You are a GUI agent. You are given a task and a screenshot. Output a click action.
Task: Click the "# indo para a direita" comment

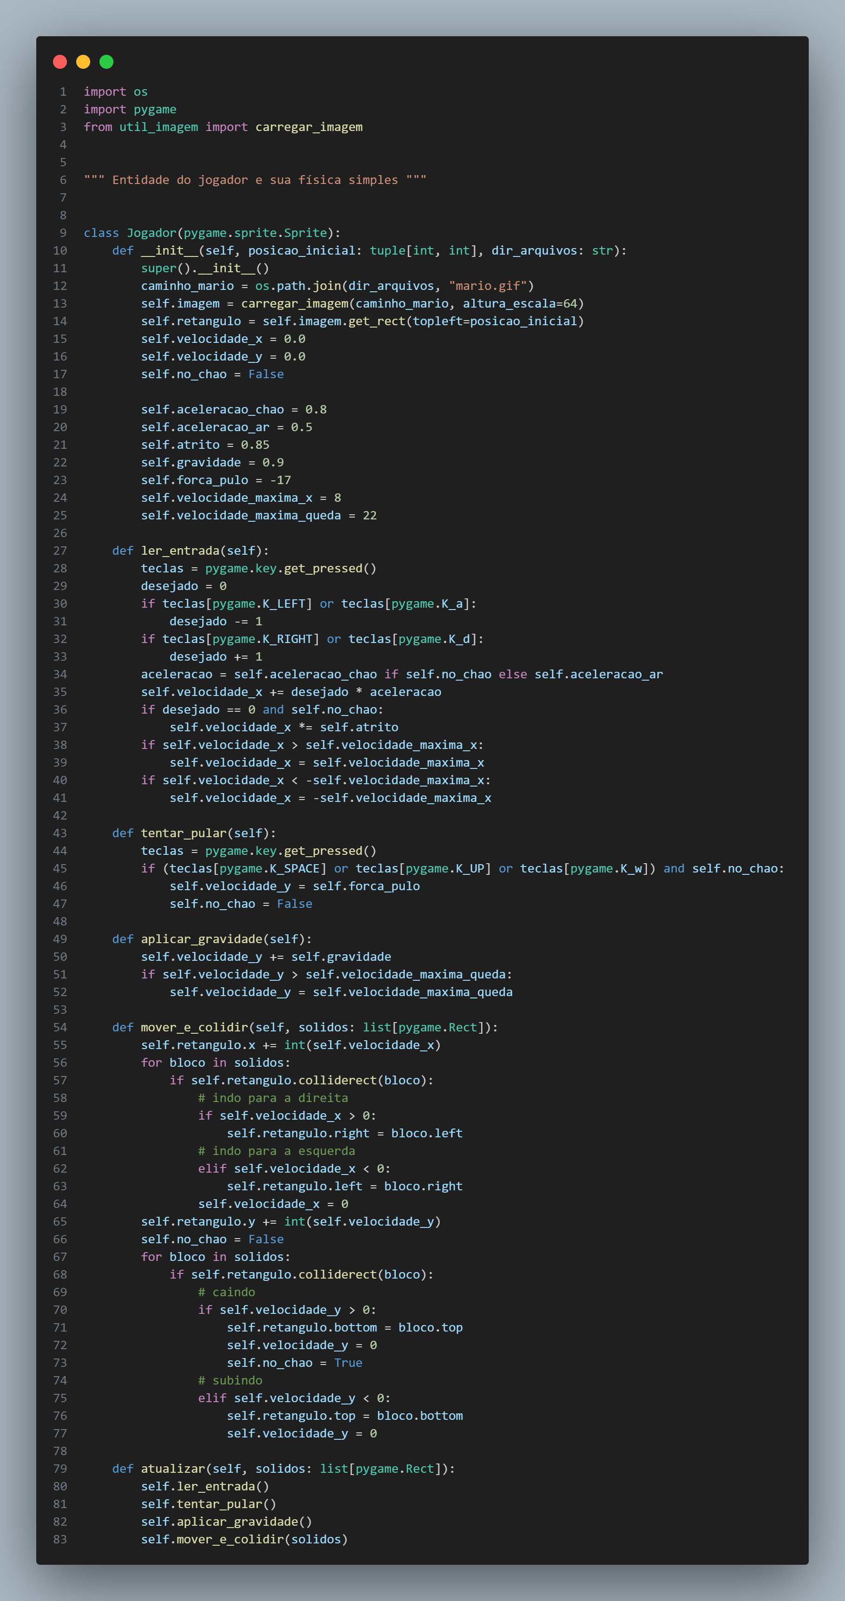click(x=273, y=1097)
